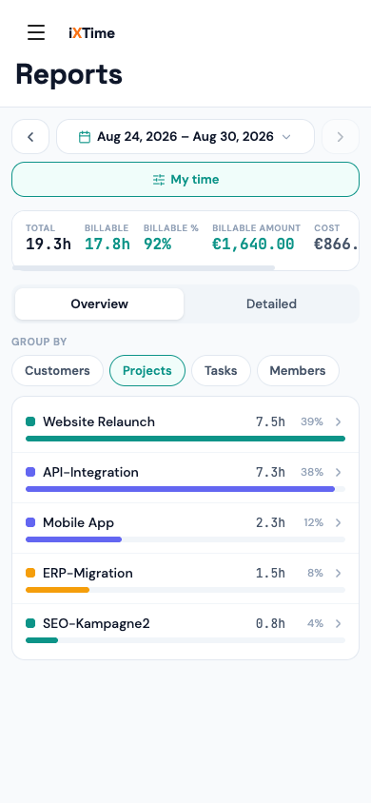Click the Website Relaunch green color dot

pyautogui.click(x=30, y=421)
